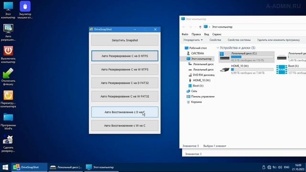The image size is (306, 172).
Task: Select Boot (X:) in the navigation tree
Action: (x=198, y=86)
